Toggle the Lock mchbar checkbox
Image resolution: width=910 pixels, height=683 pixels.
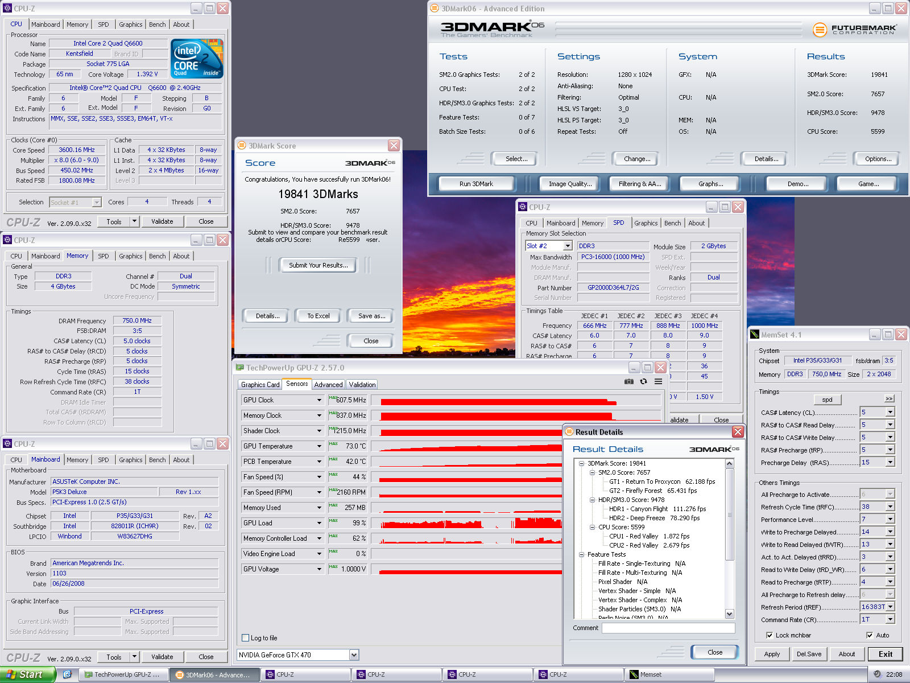tap(770, 635)
